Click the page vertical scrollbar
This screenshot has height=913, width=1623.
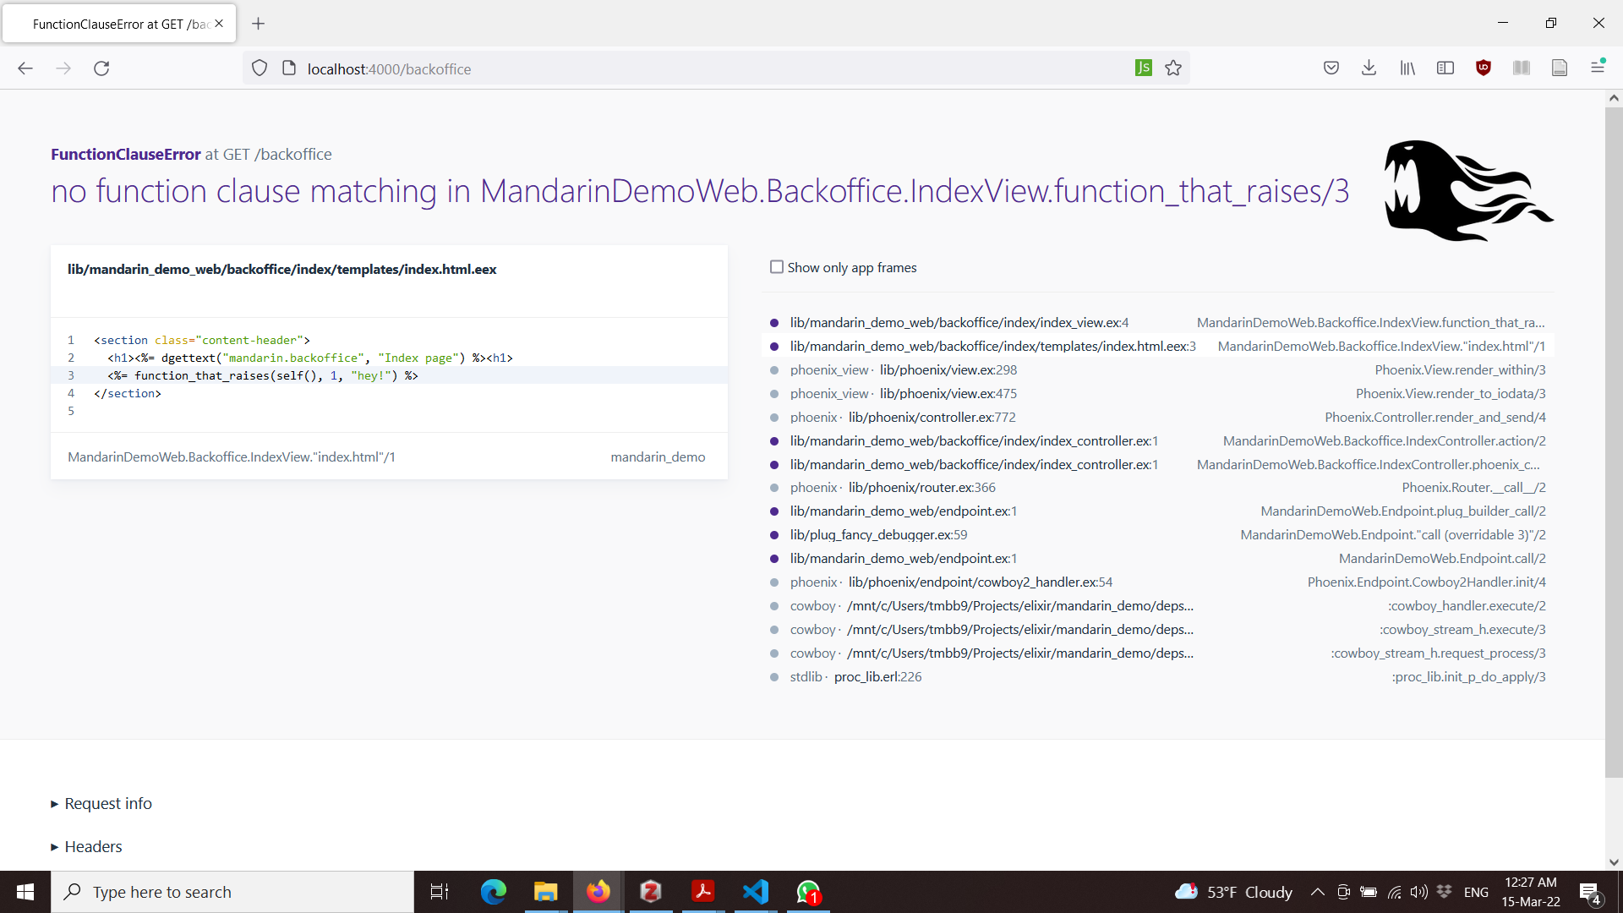[1614, 440]
